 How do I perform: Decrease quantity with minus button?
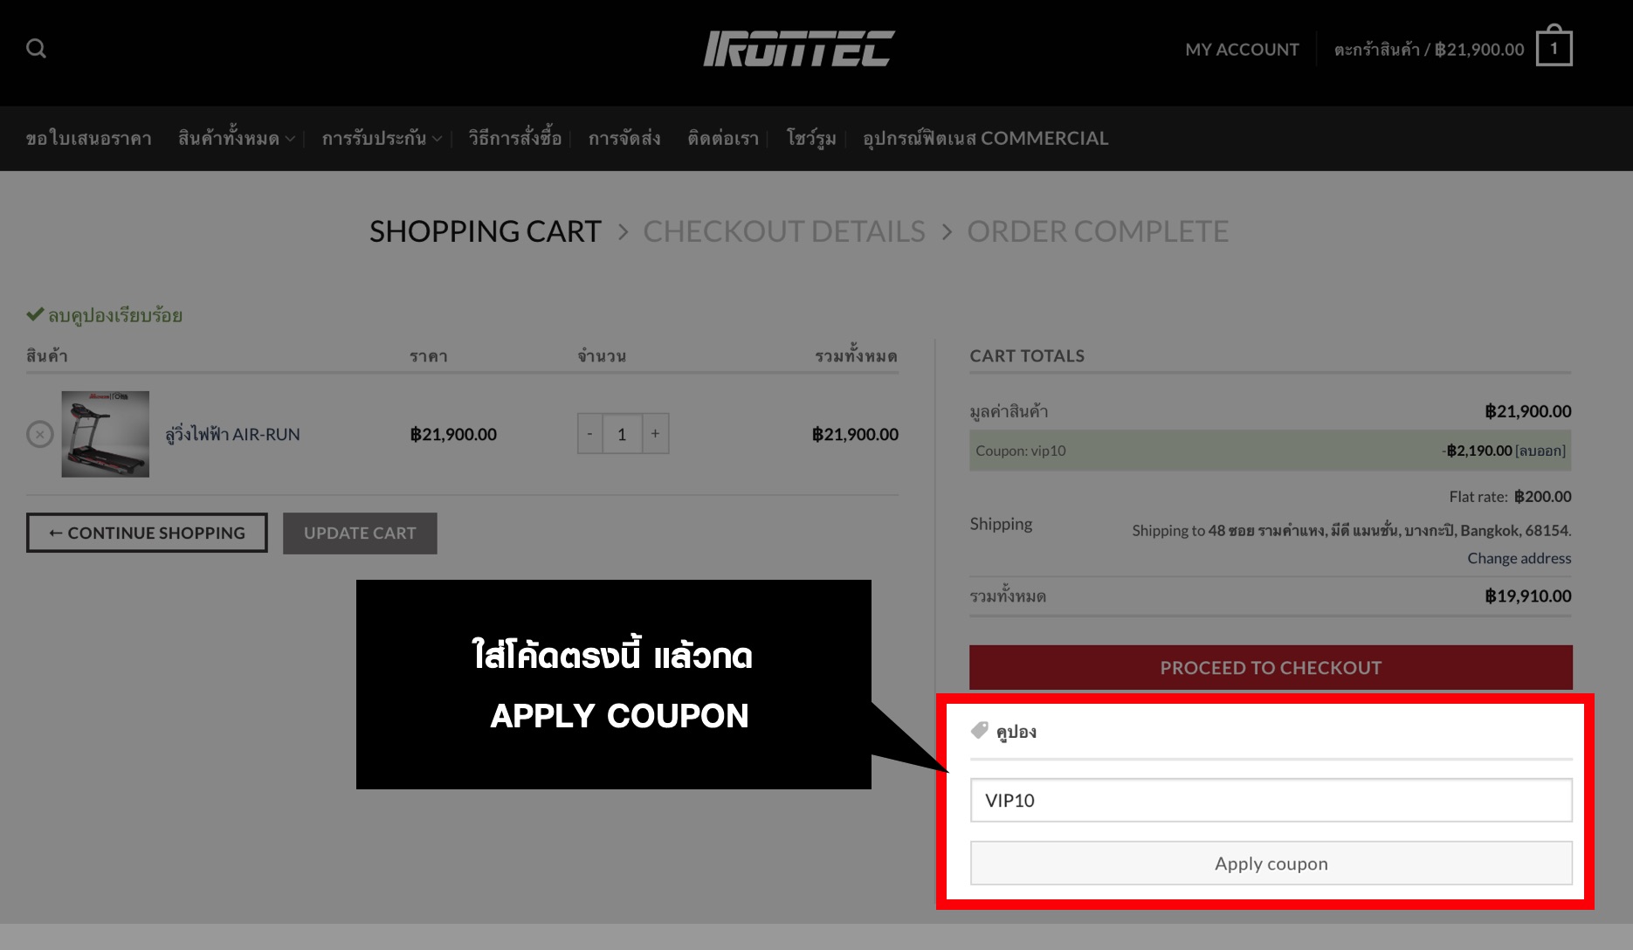590,434
